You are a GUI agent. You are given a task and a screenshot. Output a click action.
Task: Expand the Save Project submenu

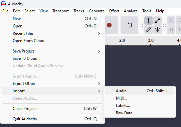pos(52,51)
